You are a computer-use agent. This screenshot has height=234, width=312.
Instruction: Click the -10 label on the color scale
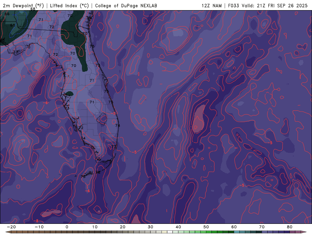point(39,227)
